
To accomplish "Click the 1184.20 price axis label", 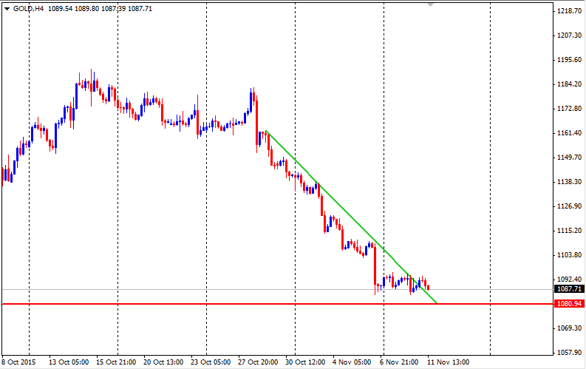I will pyautogui.click(x=569, y=84).
